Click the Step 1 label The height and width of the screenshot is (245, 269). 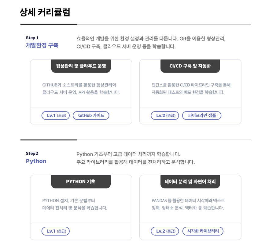coord(32,38)
